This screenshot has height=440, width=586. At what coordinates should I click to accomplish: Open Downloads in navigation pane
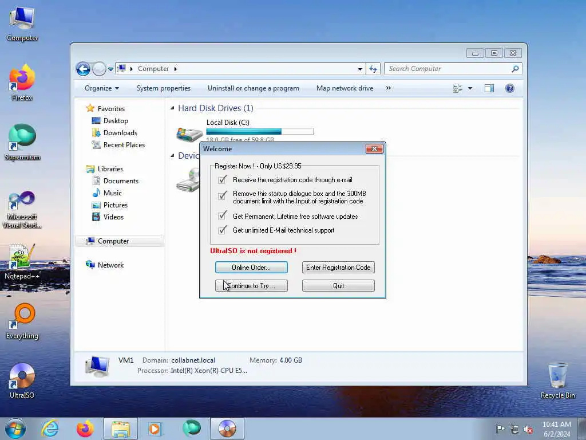[x=120, y=133]
